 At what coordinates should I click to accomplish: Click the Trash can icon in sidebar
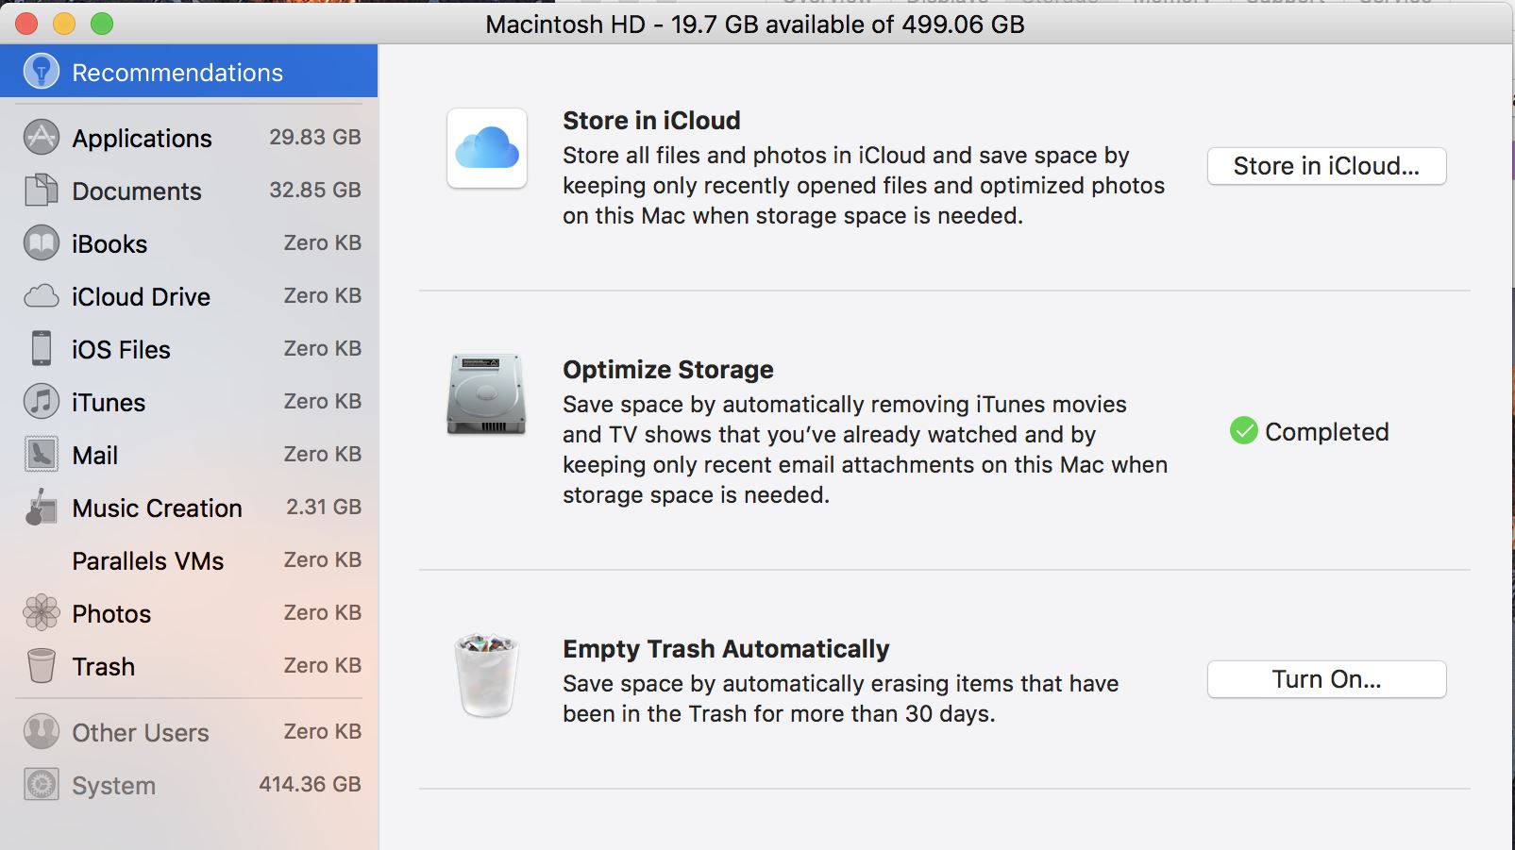(x=42, y=666)
